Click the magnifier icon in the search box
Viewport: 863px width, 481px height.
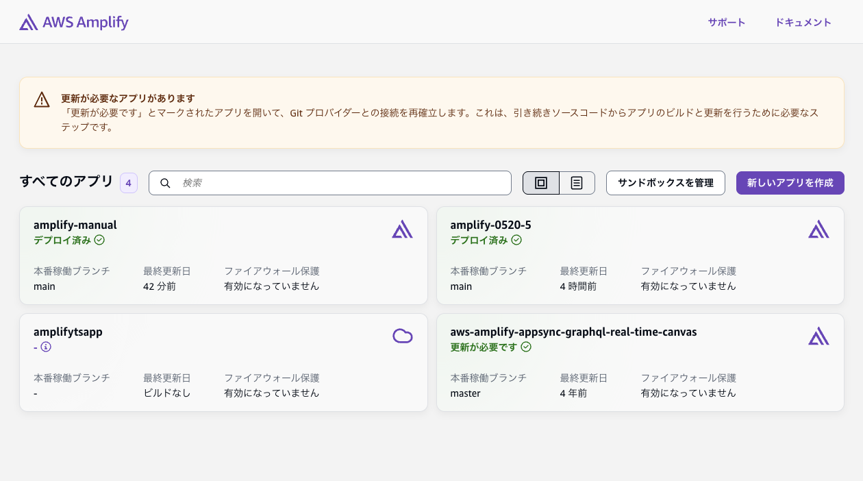(165, 183)
